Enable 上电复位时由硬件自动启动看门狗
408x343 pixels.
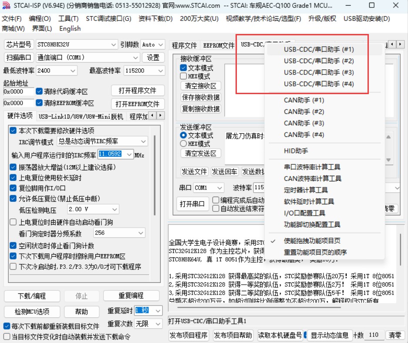tap(13, 222)
